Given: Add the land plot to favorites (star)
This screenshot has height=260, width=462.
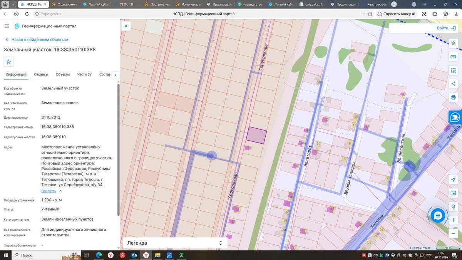Looking at the screenshot, I should (9, 62).
